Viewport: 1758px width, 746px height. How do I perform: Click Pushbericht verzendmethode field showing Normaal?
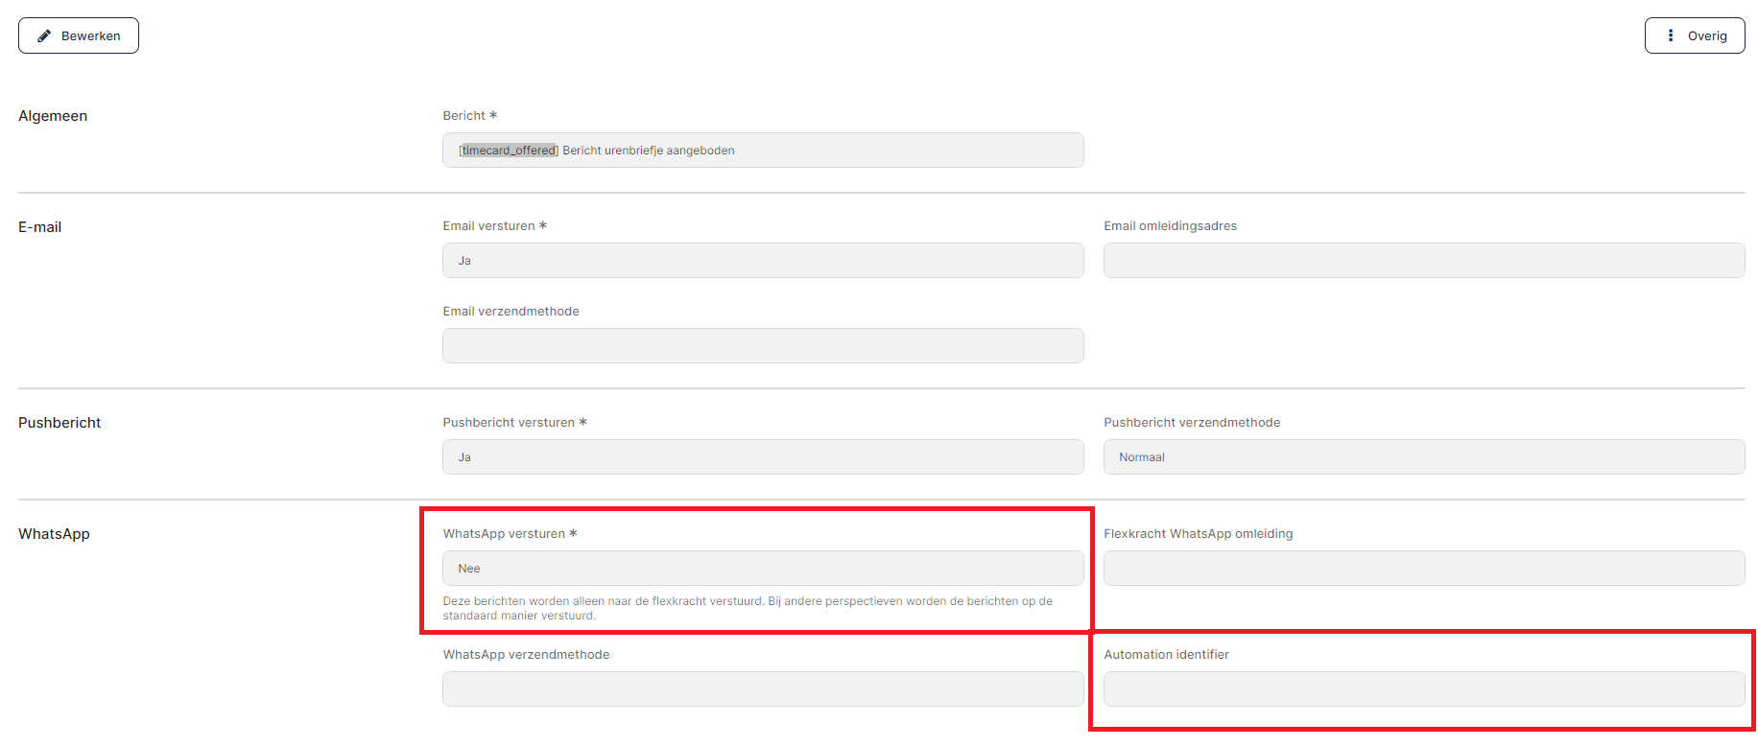(1424, 457)
